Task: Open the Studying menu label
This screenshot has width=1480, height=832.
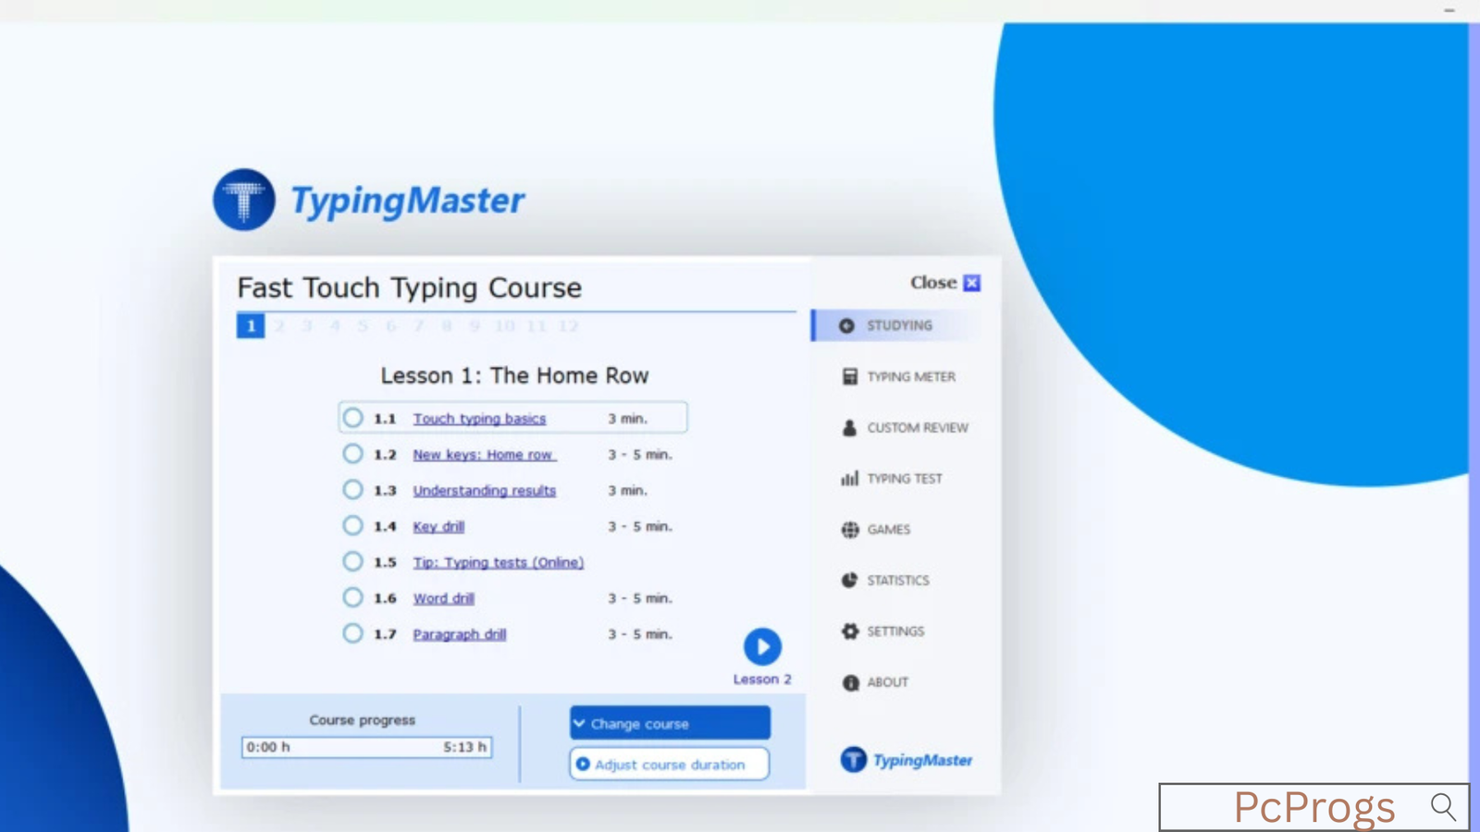Action: [x=899, y=325]
